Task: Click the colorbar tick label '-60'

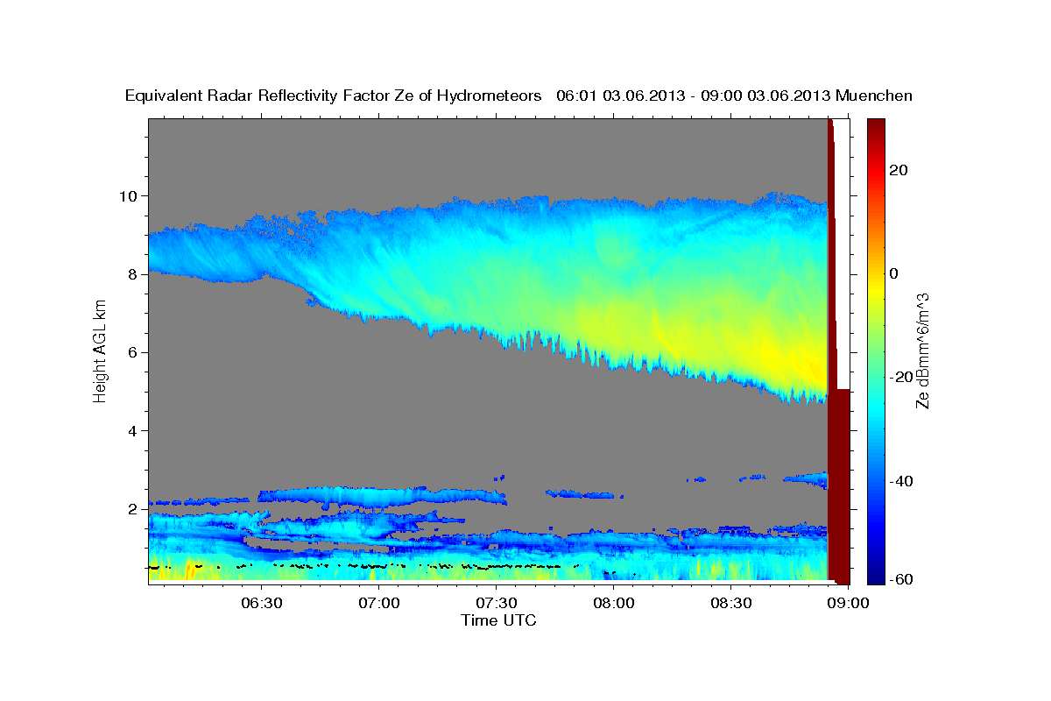Action: coord(900,578)
